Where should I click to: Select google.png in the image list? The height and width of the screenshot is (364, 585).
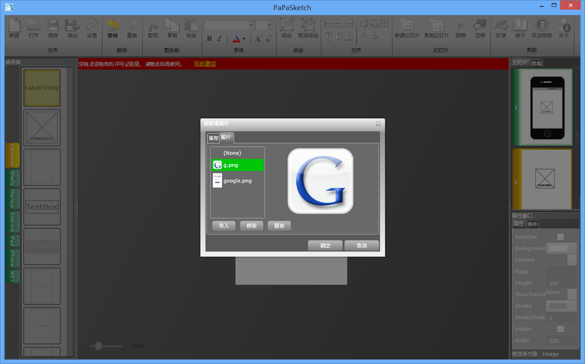point(238,181)
